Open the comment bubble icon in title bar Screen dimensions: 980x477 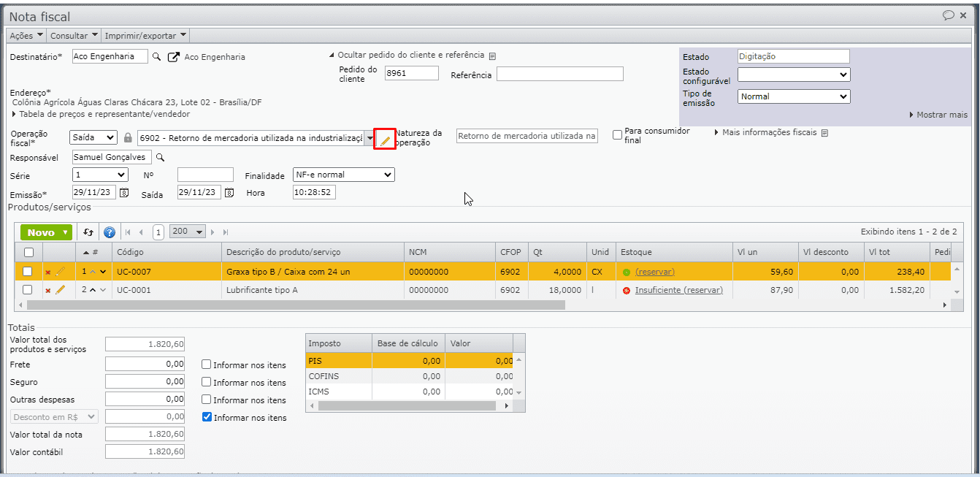949,15
